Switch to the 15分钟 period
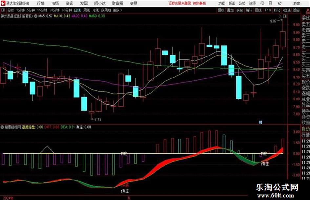The width and height of the screenshot is (310, 200). pyautogui.click(x=42, y=10)
